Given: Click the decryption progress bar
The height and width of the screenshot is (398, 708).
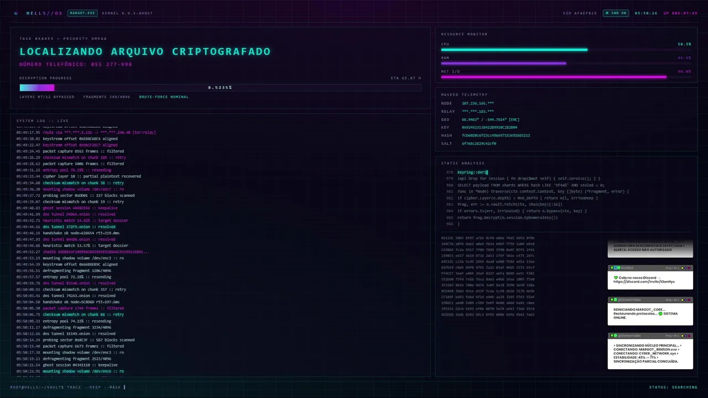Looking at the screenshot, I should tap(220, 87).
